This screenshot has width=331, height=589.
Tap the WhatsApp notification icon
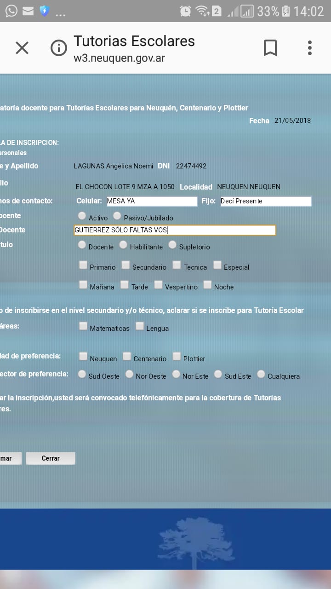pyautogui.click(x=11, y=11)
